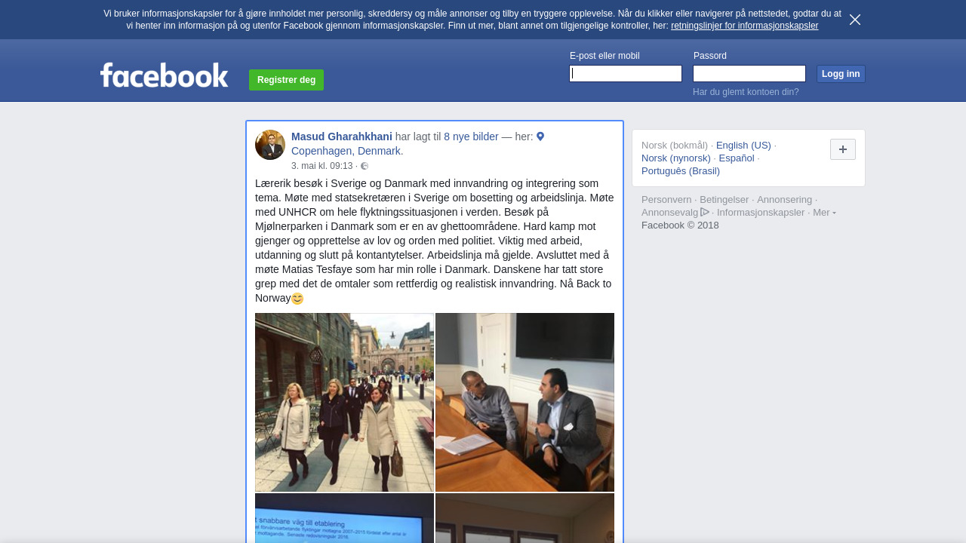Screen dimensions: 966x543
Task: Open Masud Gharahkhani's profile picture
Action: tap(270, 145)
